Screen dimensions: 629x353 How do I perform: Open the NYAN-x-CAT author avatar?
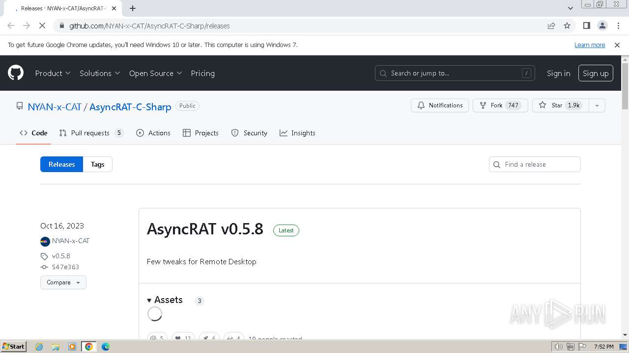point(45,241)
